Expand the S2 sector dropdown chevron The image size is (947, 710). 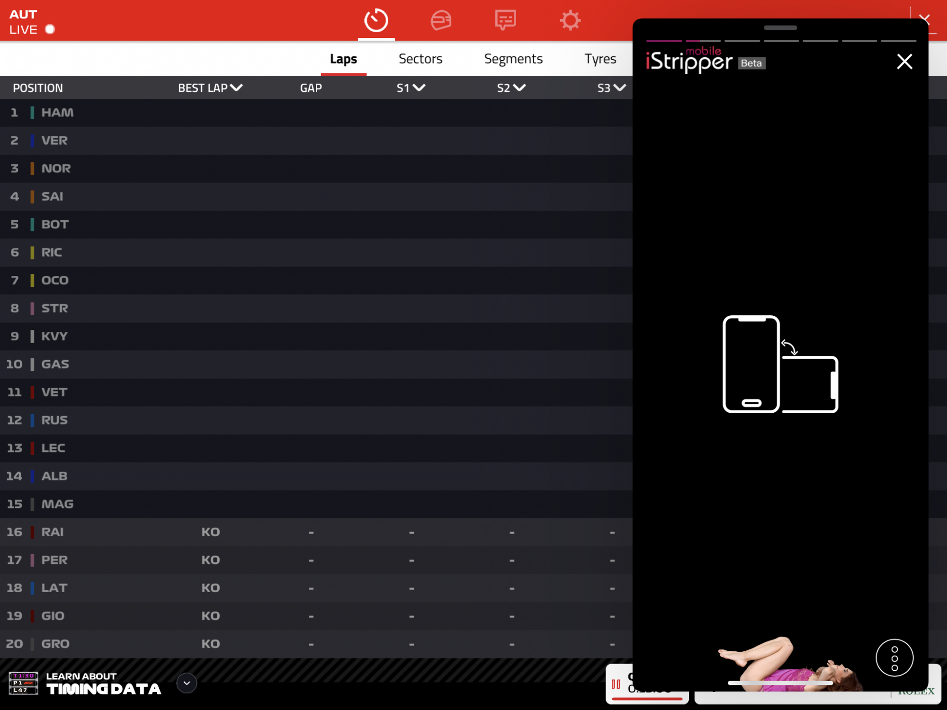pos(519,88)
